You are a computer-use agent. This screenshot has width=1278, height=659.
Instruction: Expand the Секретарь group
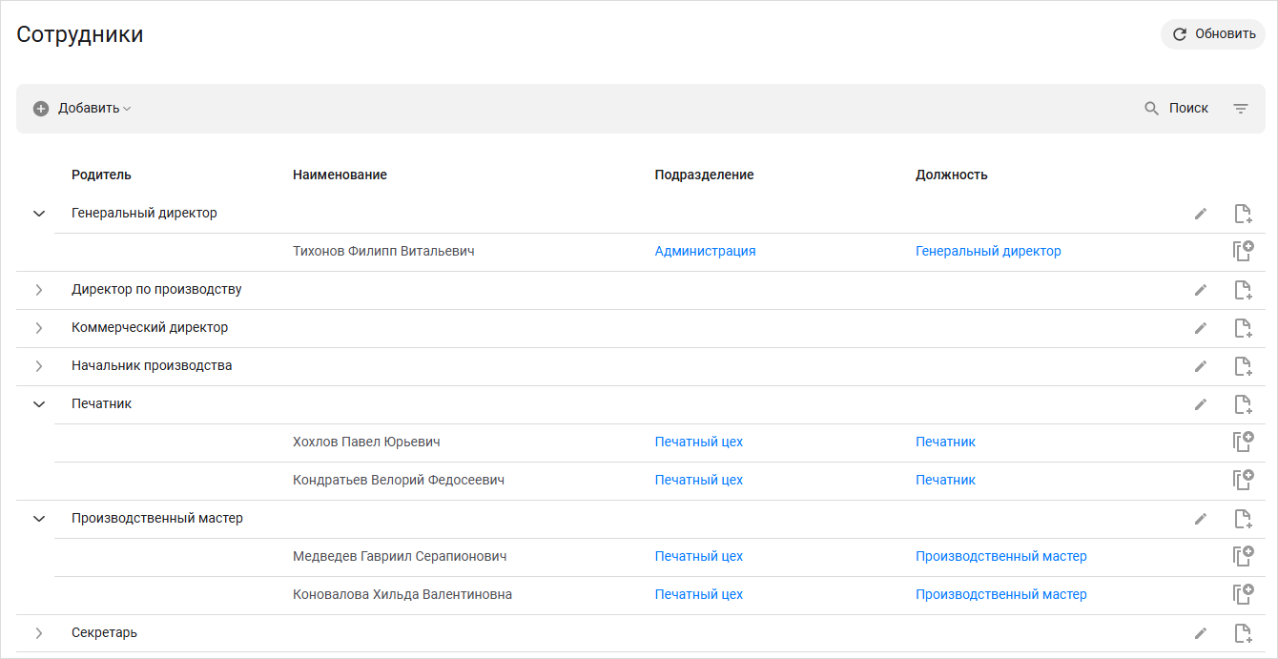click(39, 633)
